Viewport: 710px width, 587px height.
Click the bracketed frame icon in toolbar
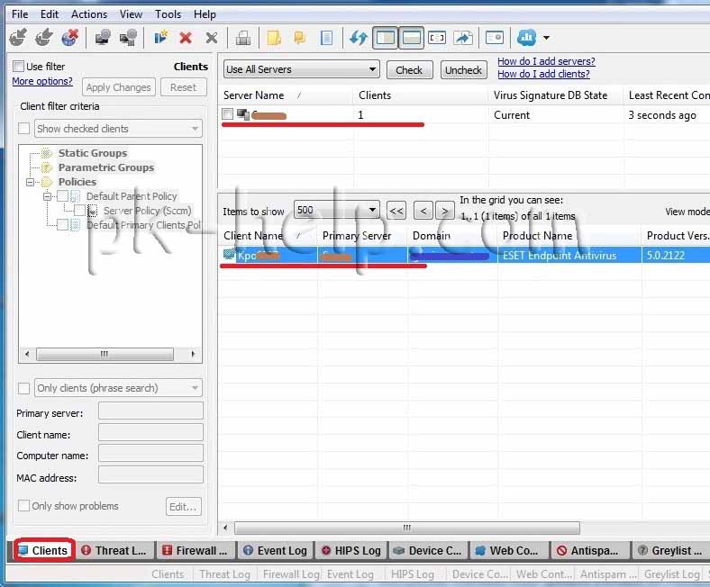pos(436,38)
